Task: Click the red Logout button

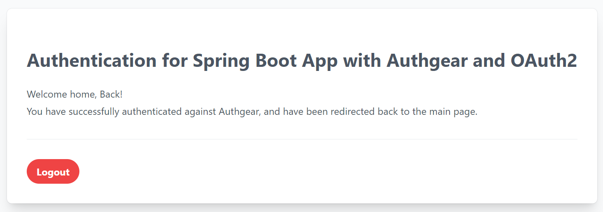Action: (53, 172)
